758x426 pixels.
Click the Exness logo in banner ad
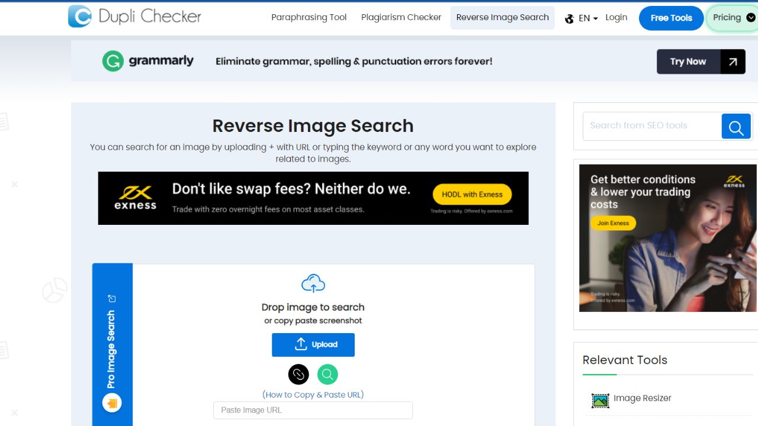click(x=135, y=198)
